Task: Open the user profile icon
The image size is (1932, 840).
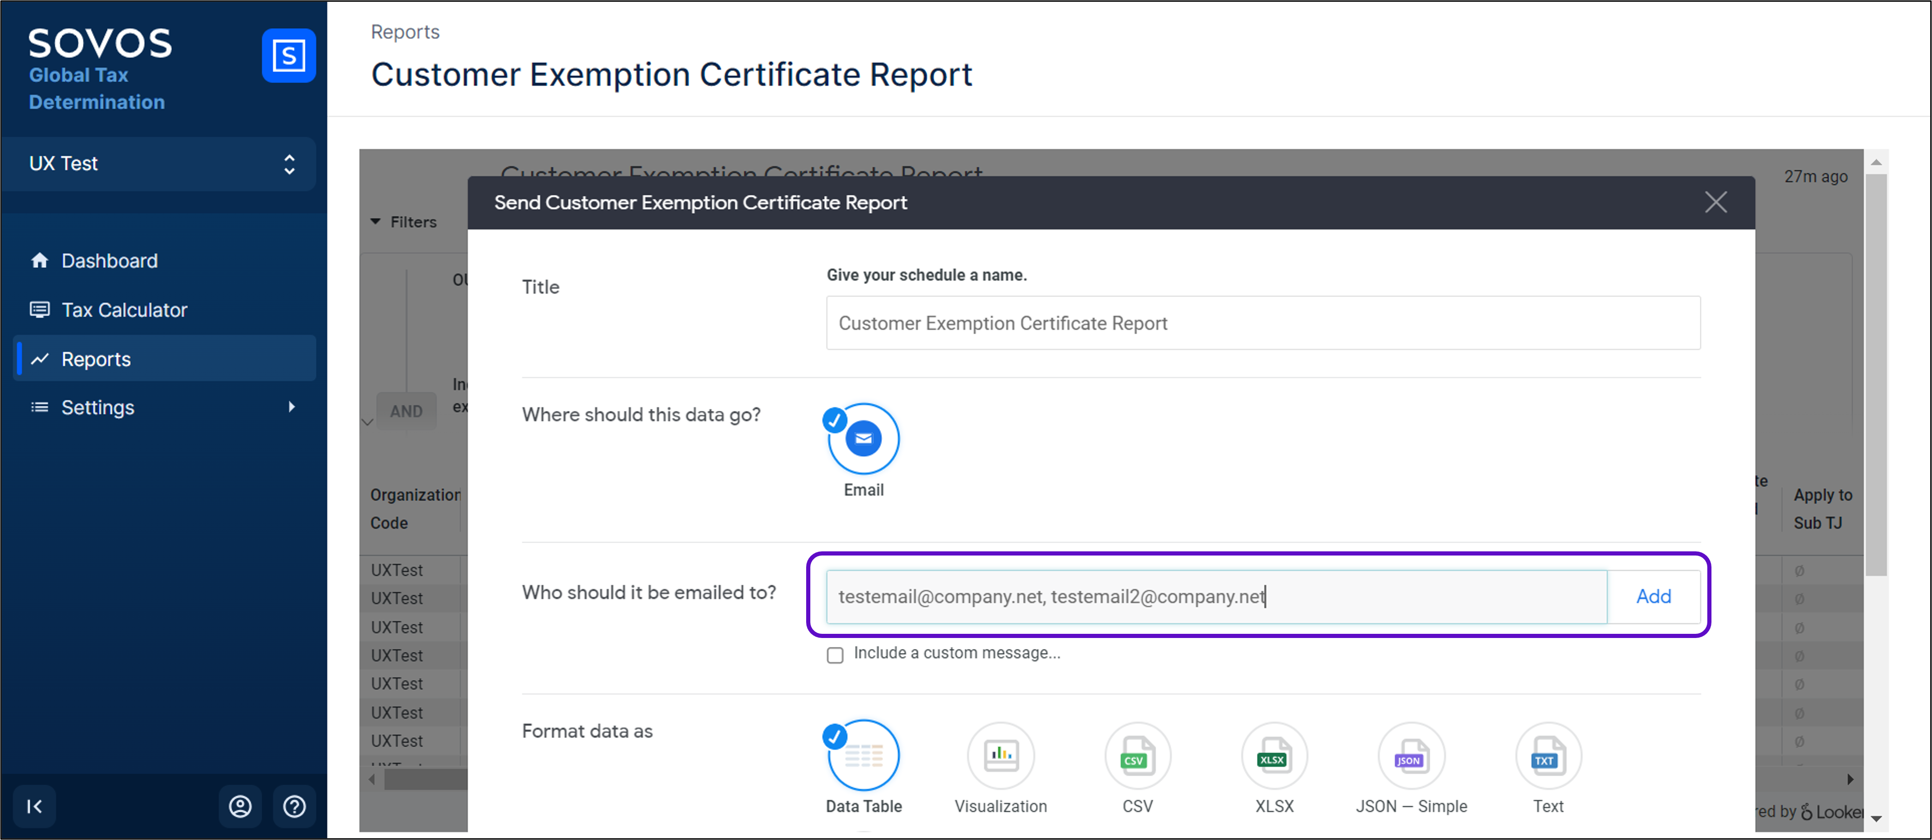Action: click(x=240, y=806)
